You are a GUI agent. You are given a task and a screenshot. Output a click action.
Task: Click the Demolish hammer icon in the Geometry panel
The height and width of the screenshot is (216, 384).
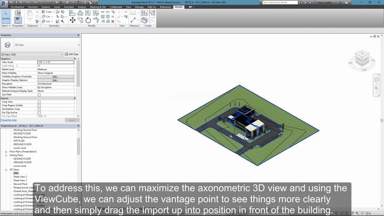tap(62, 22)
